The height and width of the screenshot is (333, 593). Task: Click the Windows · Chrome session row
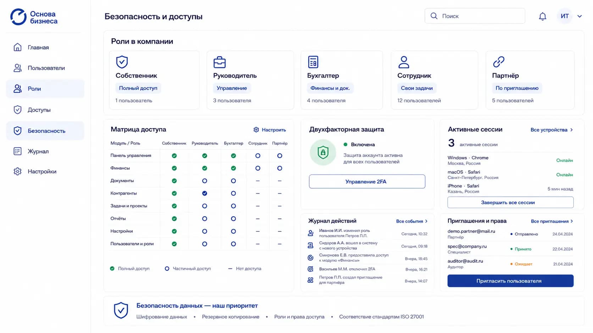(x=510, y=160)
